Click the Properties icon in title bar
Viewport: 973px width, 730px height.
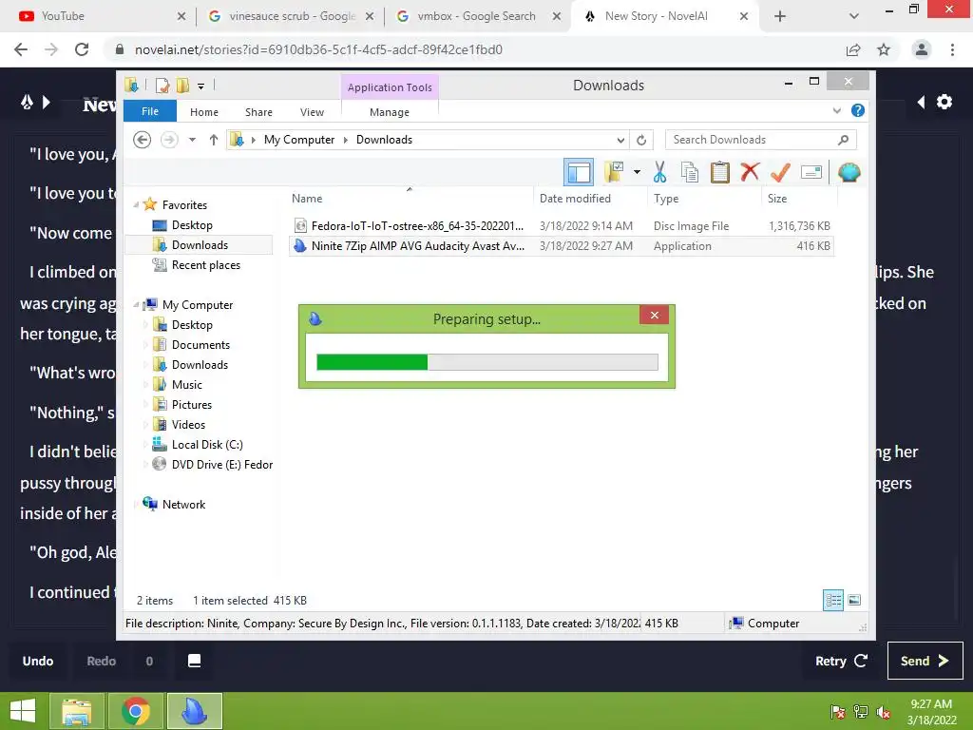162,86
